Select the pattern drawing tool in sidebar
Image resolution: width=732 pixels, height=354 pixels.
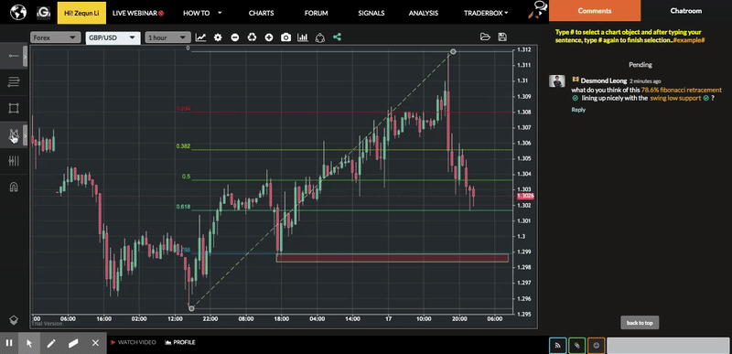pos(13,135)
